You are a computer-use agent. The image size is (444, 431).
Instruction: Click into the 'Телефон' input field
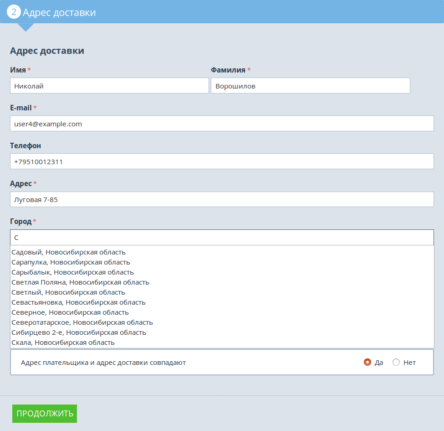pos(222,161)
